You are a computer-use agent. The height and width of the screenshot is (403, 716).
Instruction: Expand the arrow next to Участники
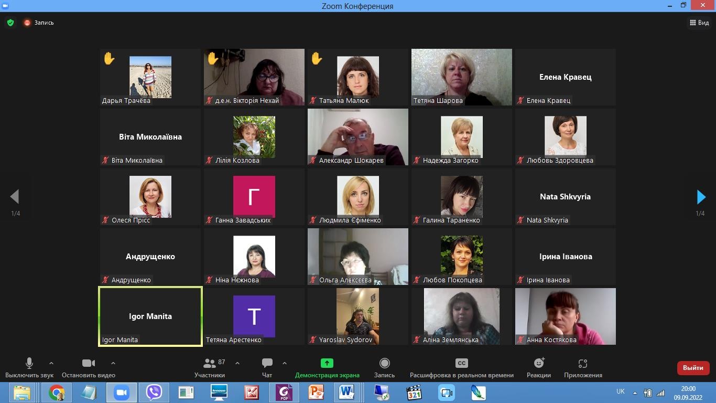pyautogui.click(x=237, y=363)
